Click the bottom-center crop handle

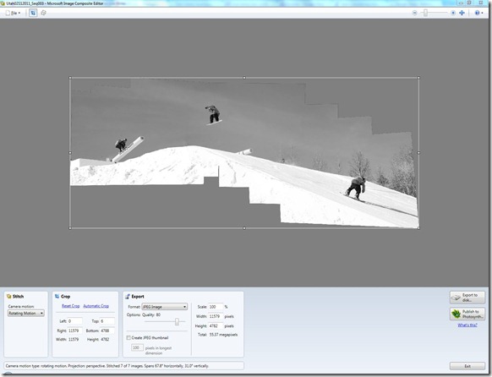(x=244, y=228)
